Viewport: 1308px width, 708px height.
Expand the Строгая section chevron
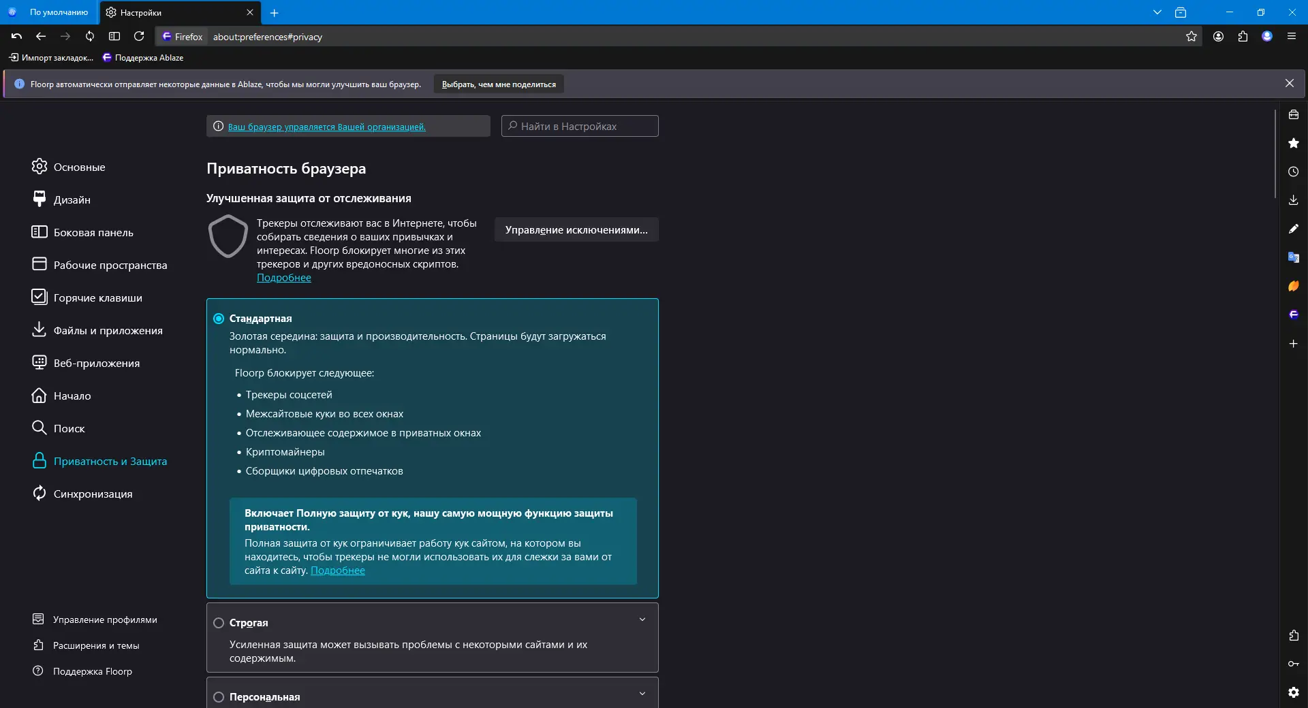coord(642,619)
